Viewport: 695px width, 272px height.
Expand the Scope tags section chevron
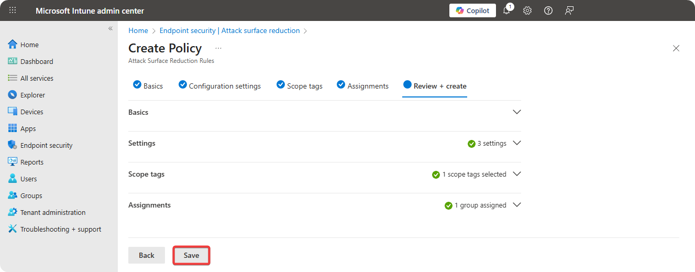pyautogui.click(x=517, y=174)
